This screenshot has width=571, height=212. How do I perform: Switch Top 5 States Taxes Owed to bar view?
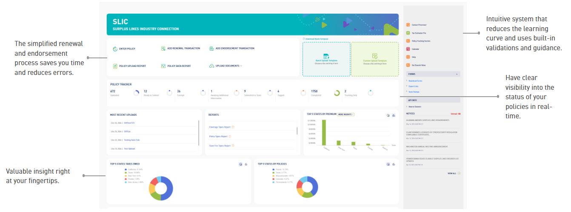coord(246,164)
